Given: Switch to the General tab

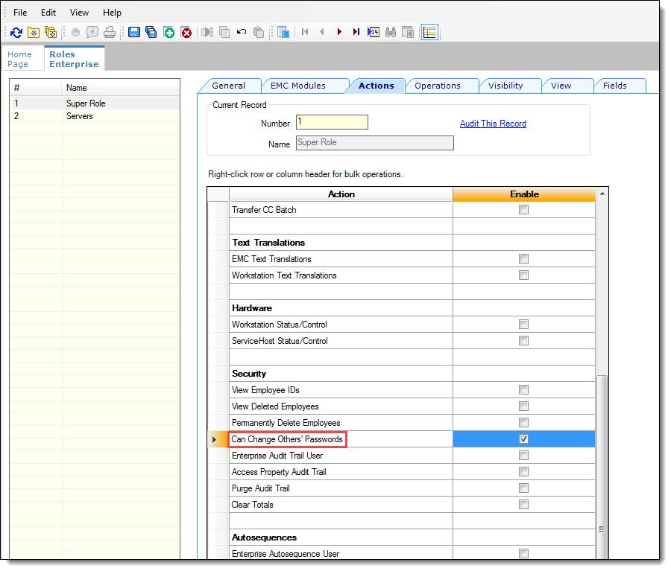Looking at the screenshot, I should coord(229,86).
